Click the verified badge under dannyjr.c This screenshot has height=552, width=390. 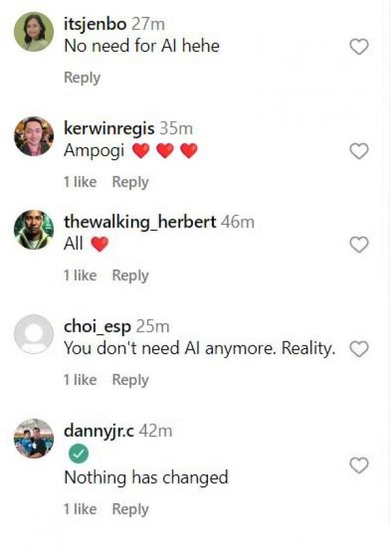[x=77, y=454]
